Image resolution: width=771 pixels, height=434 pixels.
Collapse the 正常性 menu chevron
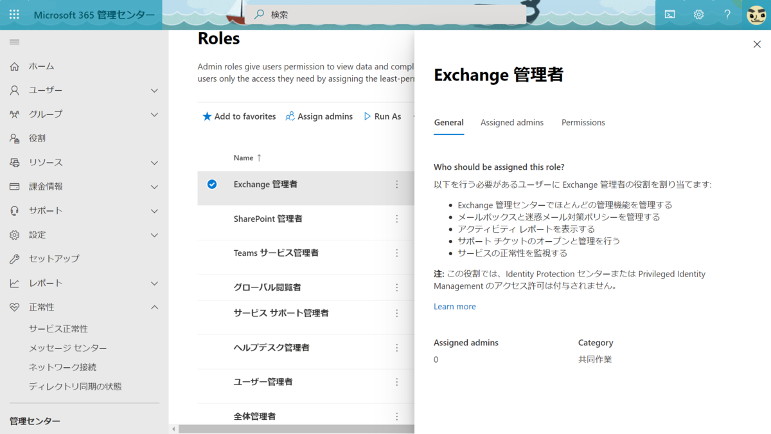[154, 307]
